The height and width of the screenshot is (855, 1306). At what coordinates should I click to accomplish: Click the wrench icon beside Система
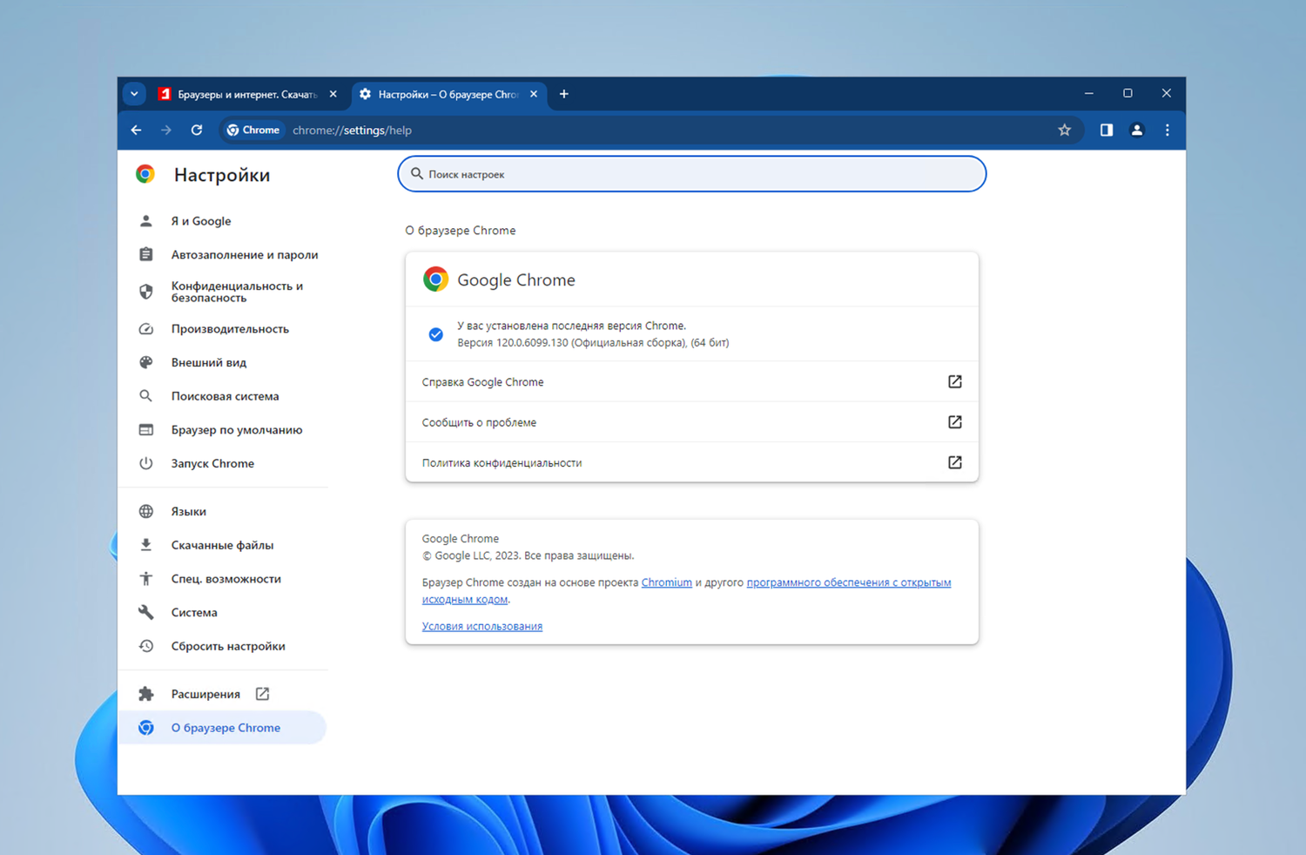coord(146,612)
